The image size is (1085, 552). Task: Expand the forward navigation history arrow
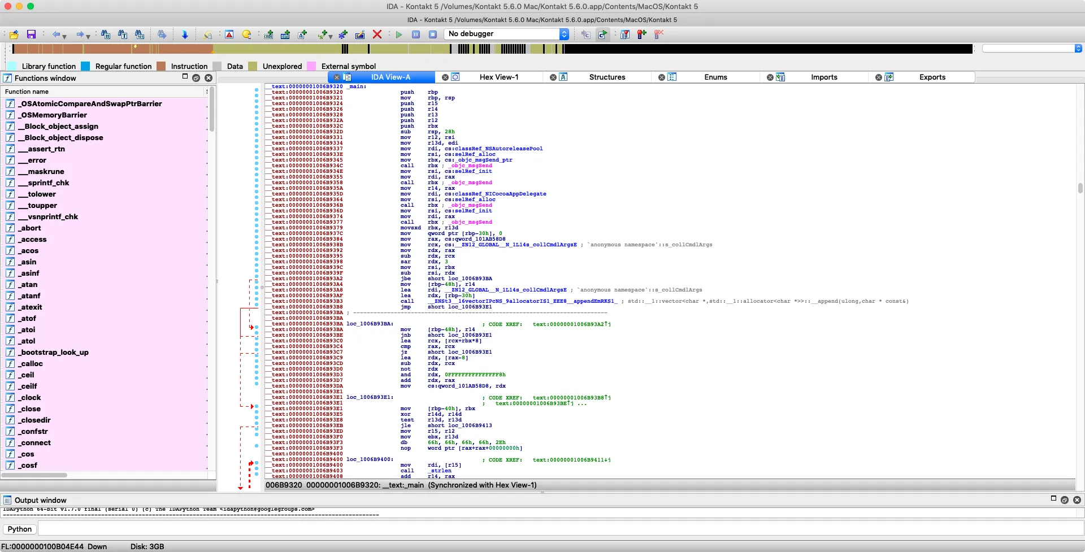(x=88, y=36)
